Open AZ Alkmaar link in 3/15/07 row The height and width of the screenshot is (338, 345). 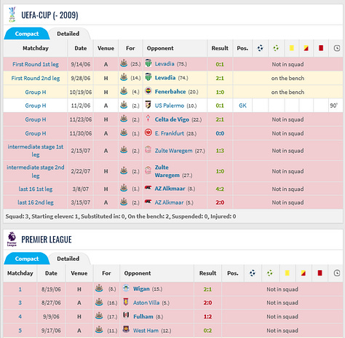[x=169, y=203]
